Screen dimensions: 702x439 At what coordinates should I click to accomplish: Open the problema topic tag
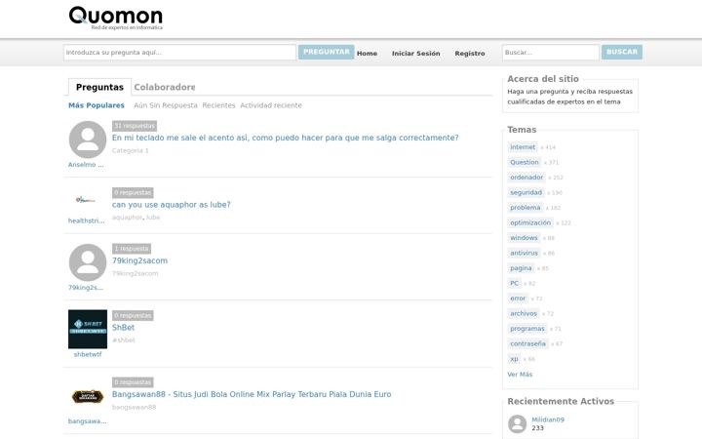pyautogui.click(x=526, y=208)
